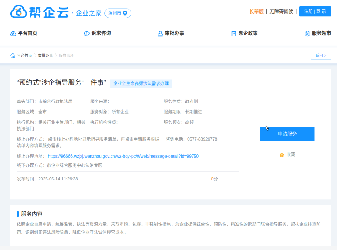This screenshot has height=250, width=337.
Task: Open the 平台首页 navigation menu item
Action: click(x=24, y=33)
